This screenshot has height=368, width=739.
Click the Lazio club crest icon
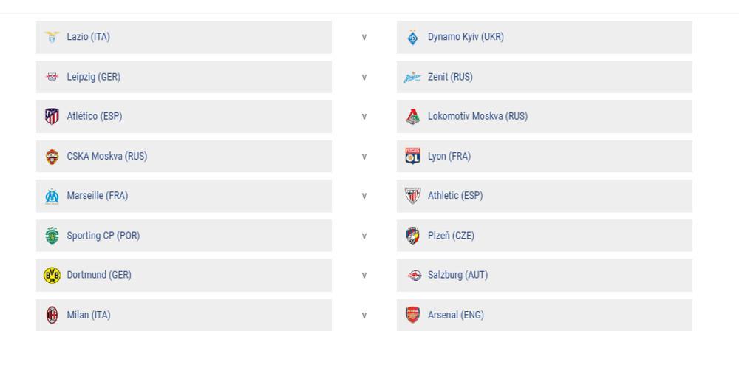point(52,37)
